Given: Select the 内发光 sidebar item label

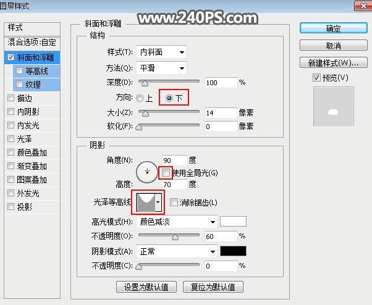Looking at the screenshot, I should point(28,125).
